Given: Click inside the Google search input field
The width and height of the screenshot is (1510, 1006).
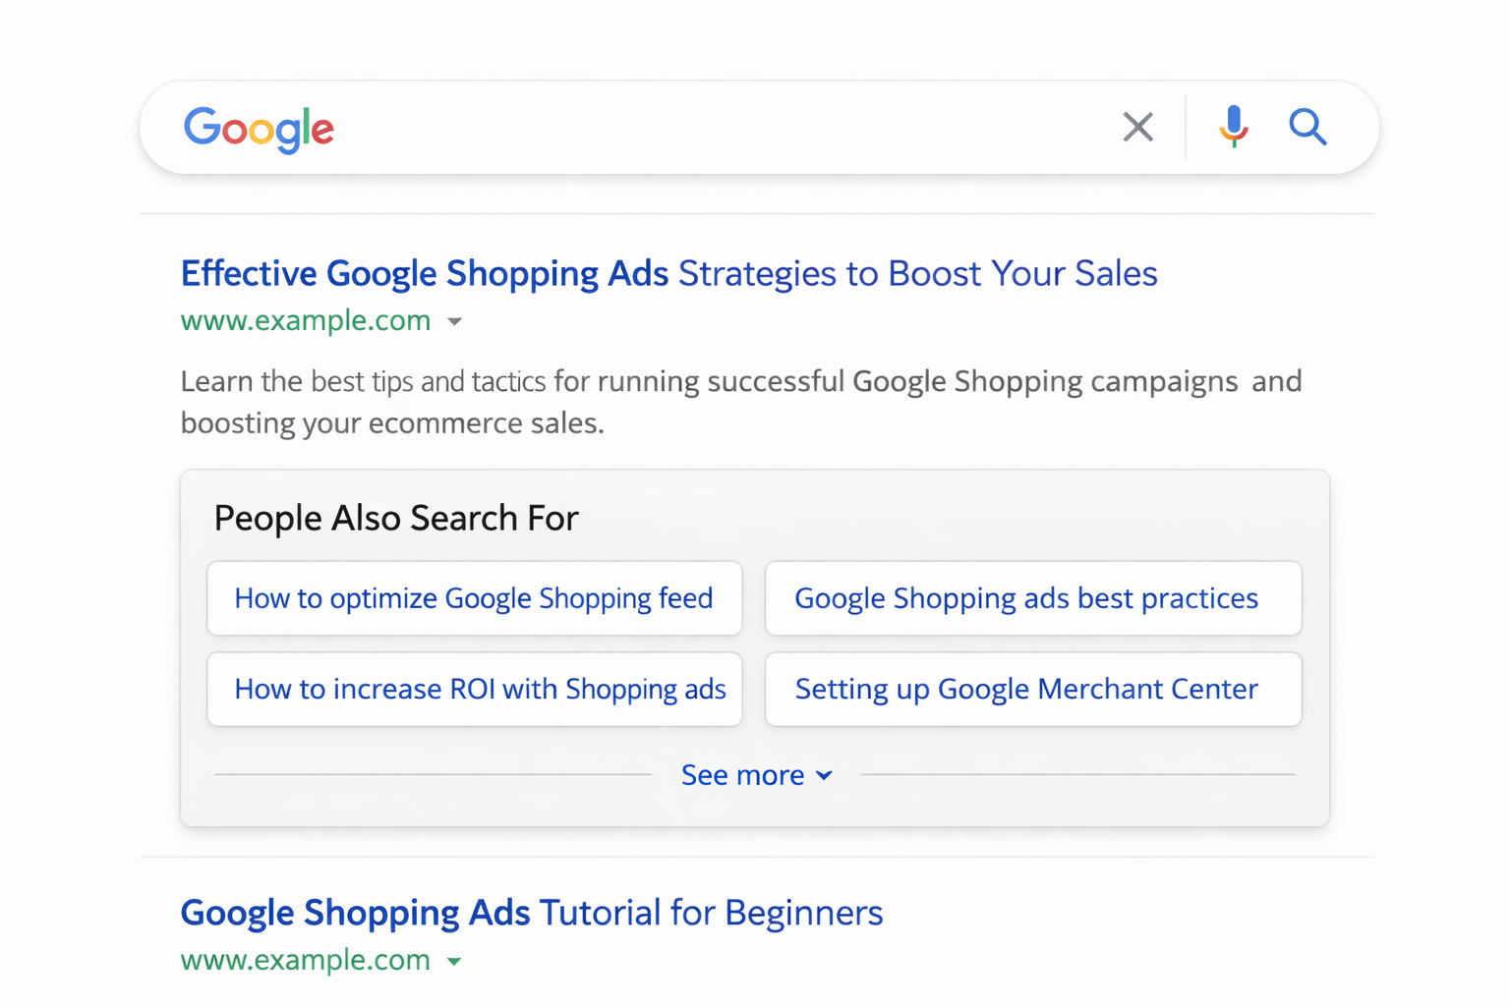Looking at the screenshot, I should [x=688, y=127].
